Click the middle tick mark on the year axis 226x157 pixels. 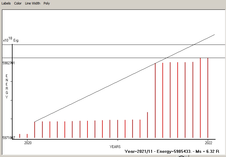point(118,140)
